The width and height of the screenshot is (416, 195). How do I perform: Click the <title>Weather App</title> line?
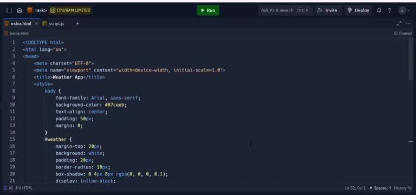pyautogui.click(x=69, y=77)
